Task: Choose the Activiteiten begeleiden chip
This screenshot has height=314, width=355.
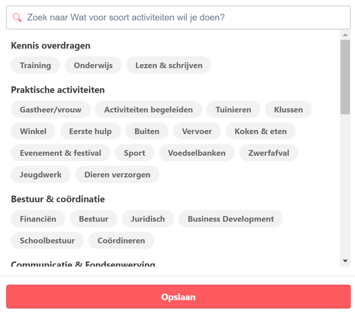Action: (148, 110)
